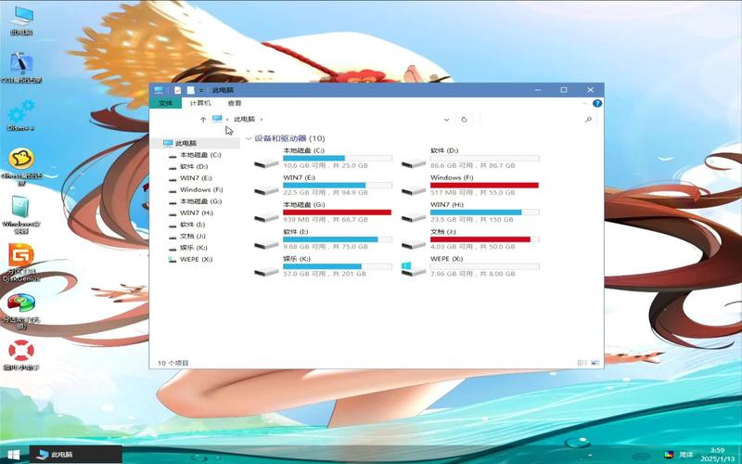Click the blue help question mark icon
742x464 pixels.
(597, 103)
